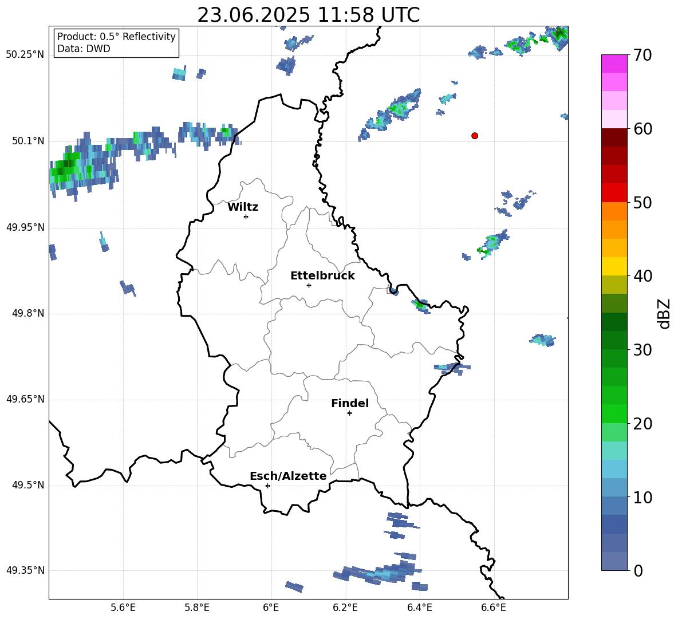Click the Ettelbruck city label
Screen dimensions: 678x619
[322, 276]
